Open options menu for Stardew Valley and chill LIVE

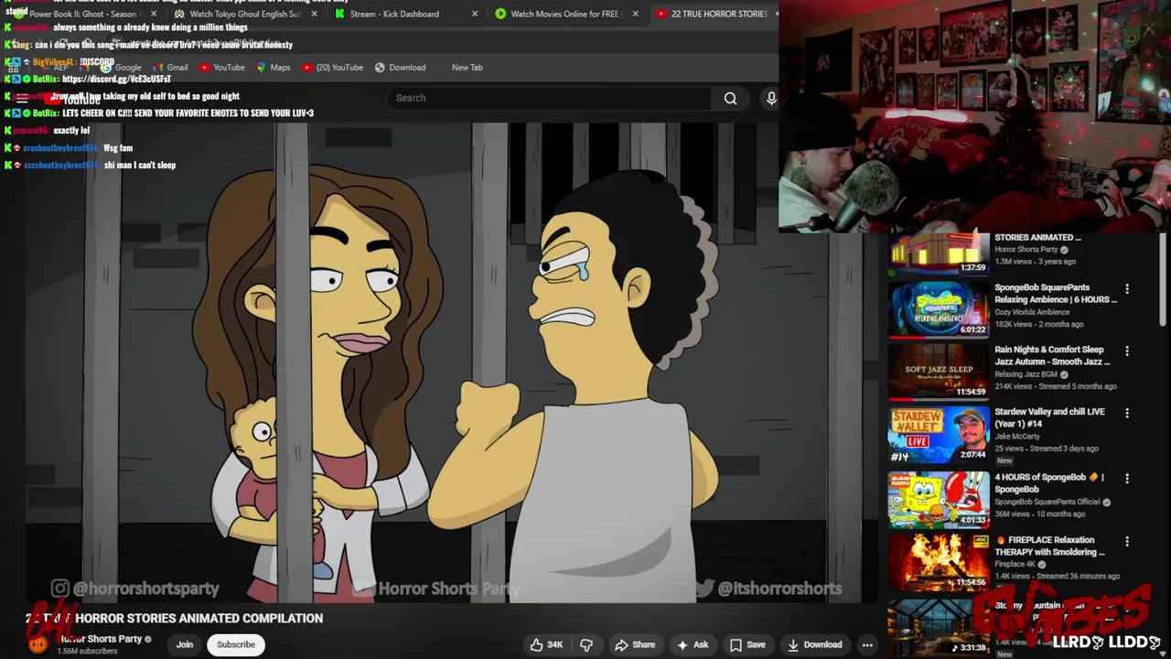[x=1127, y=413]
